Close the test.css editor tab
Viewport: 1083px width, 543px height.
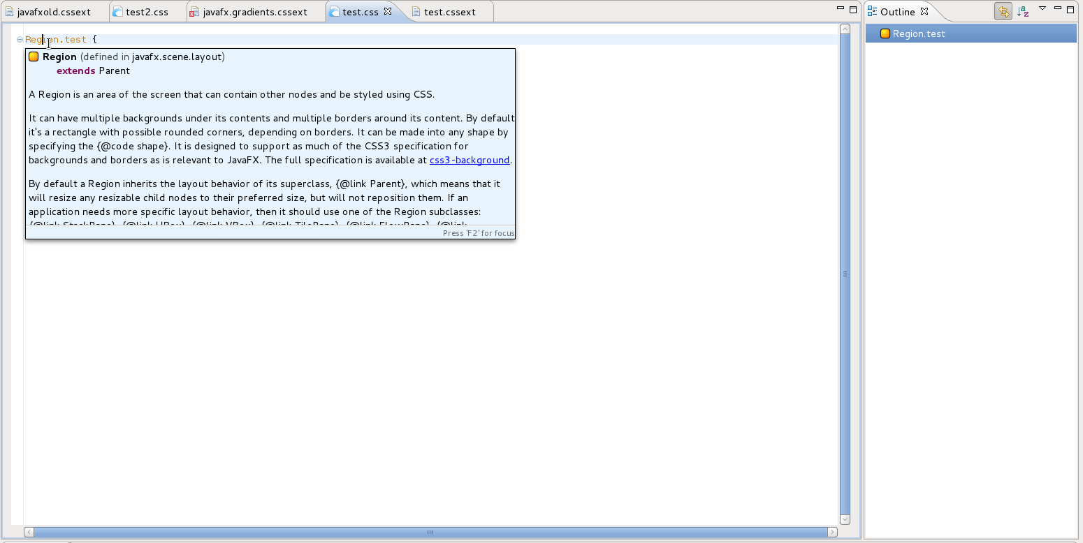point(388,11)
